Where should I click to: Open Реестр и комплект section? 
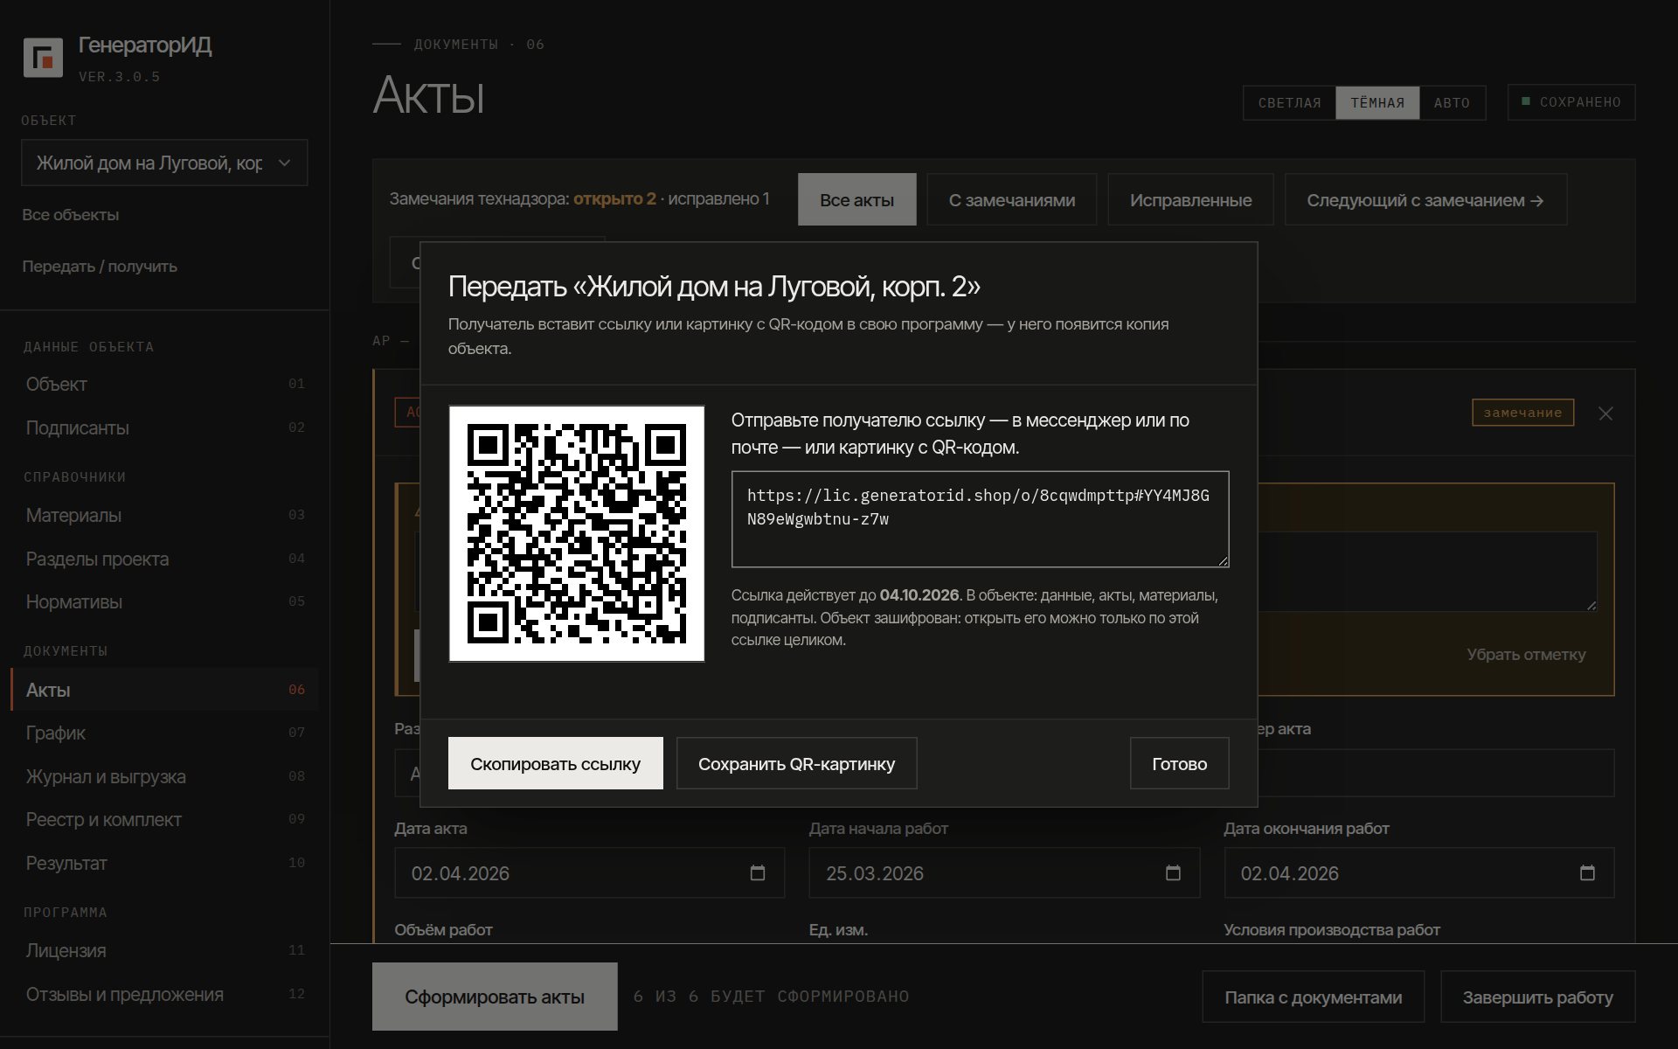point(164,819)
